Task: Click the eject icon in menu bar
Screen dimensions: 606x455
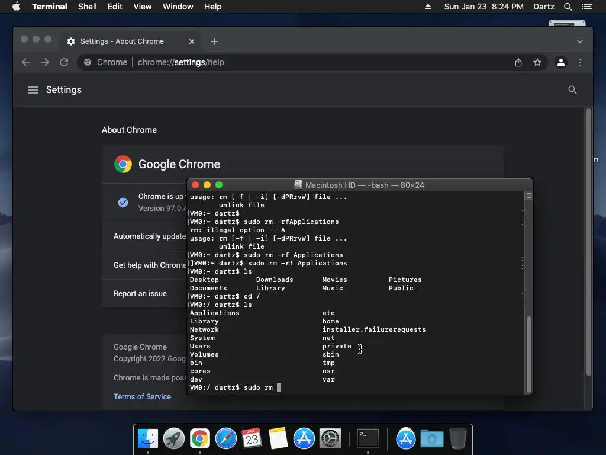Action: pos(428,7)
